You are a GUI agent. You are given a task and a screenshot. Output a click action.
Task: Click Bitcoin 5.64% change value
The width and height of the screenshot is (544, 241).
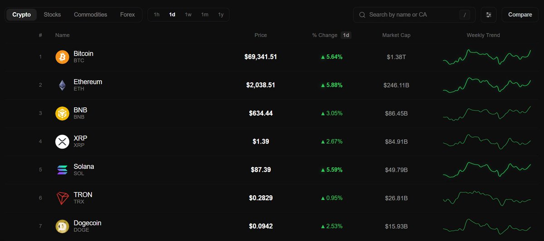(x=331, y=57)
